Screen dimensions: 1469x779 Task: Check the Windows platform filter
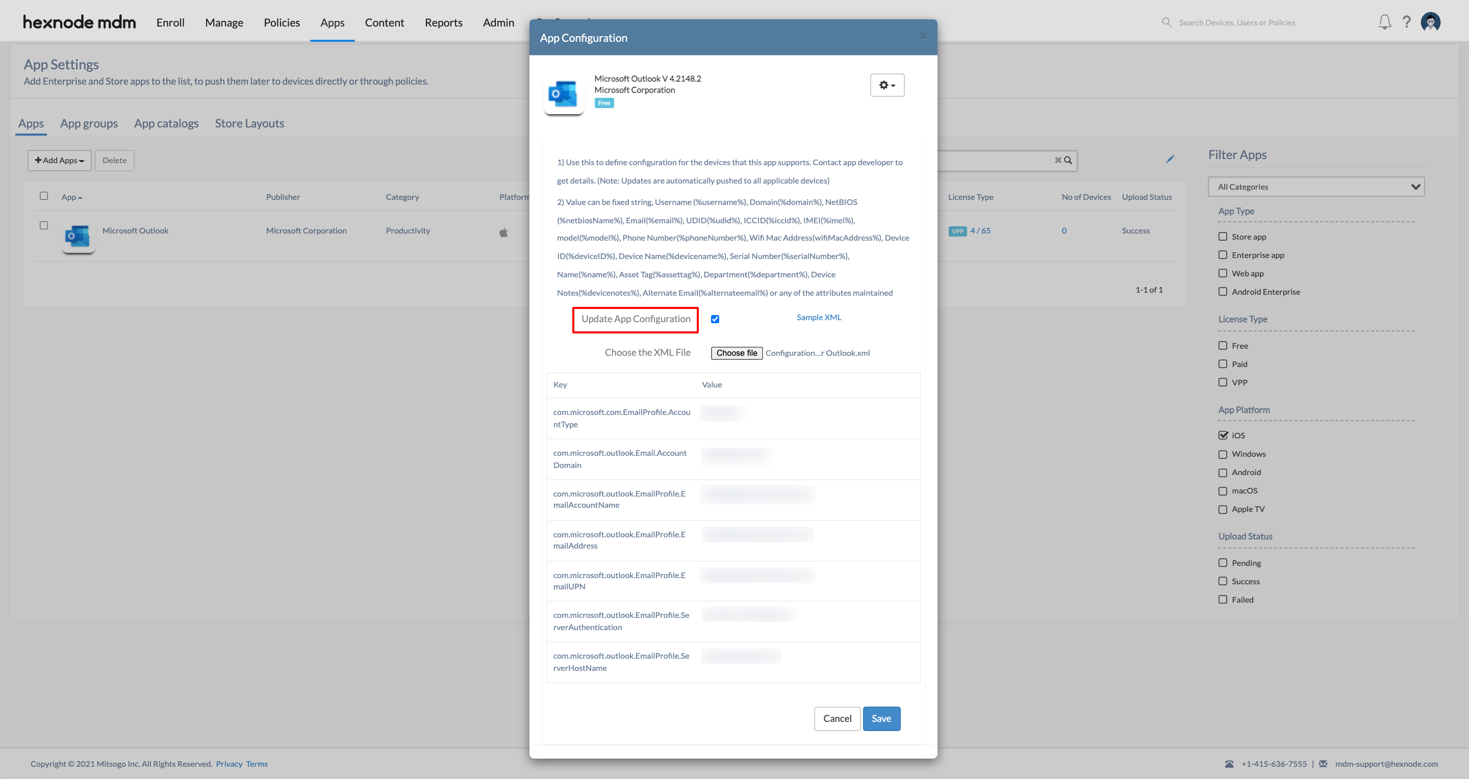(1223, 454)
